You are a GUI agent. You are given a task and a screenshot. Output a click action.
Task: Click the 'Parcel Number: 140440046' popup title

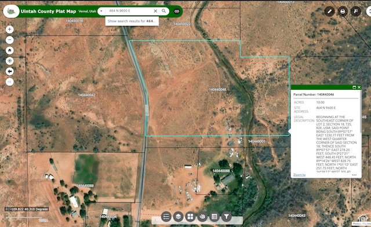314,94
